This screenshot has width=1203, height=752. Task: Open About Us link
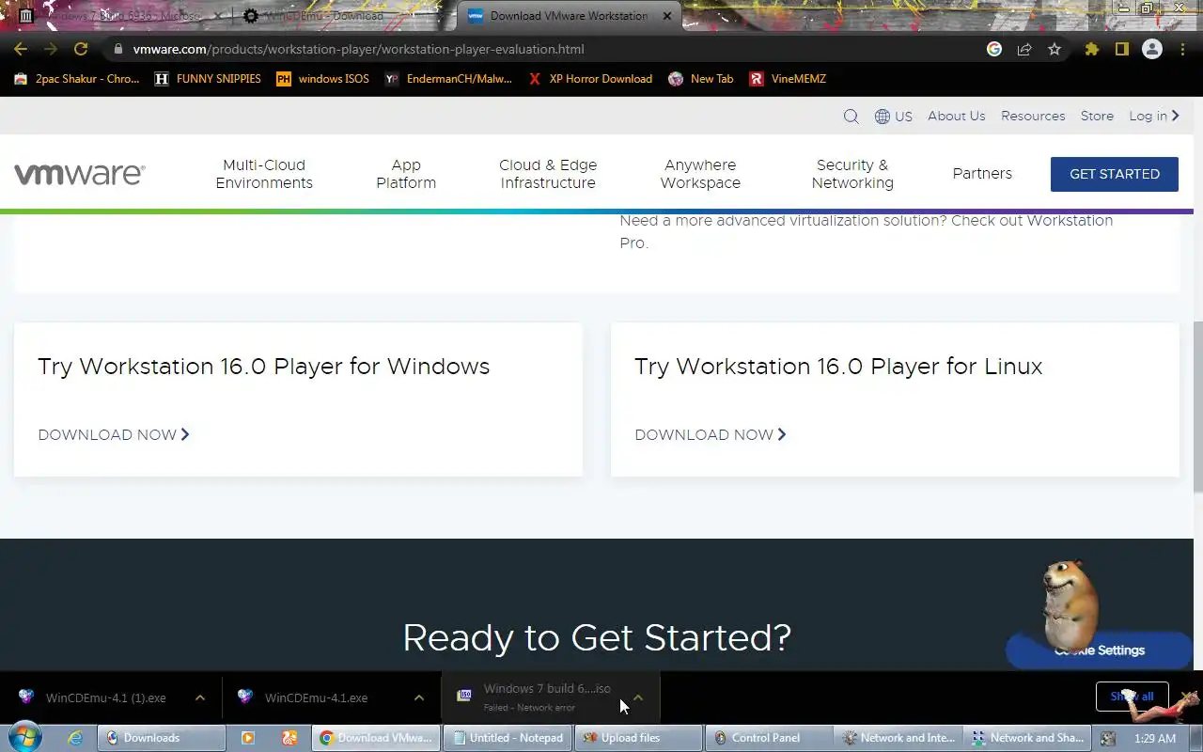point(956,116)
